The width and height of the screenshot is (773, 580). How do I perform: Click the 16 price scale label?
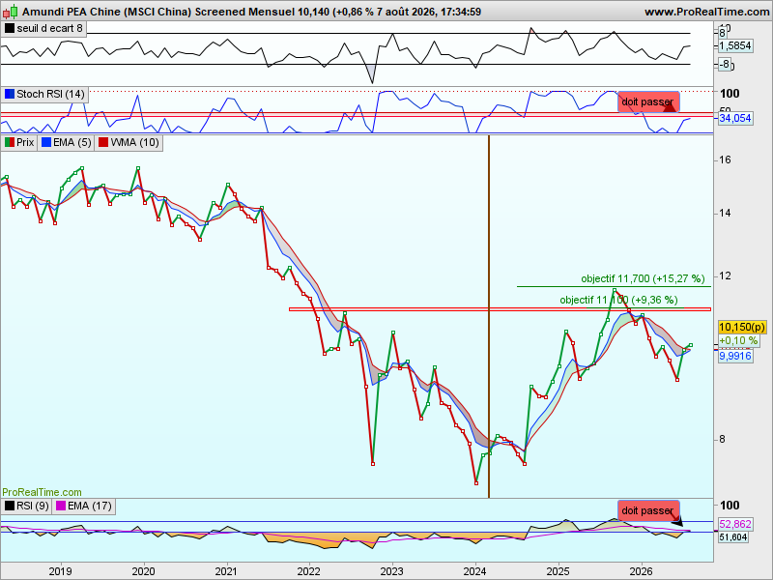tap(725, 159)
